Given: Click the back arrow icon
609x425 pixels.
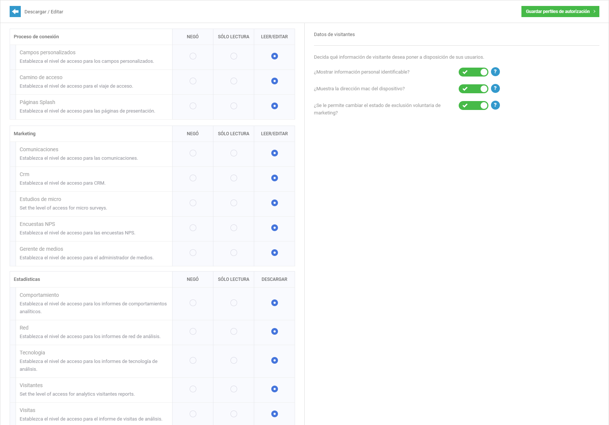Looking at the screenshot, I should pos(15,12).
